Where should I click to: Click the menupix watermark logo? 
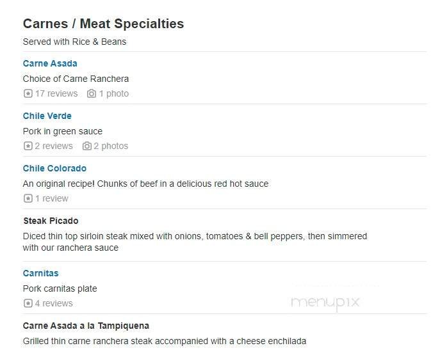tap(325, 302)
